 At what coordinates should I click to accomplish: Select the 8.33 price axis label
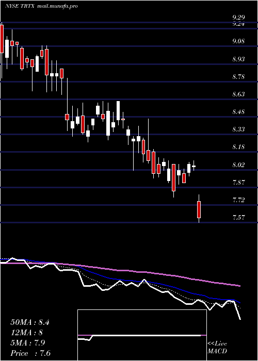tap(238, 129)
